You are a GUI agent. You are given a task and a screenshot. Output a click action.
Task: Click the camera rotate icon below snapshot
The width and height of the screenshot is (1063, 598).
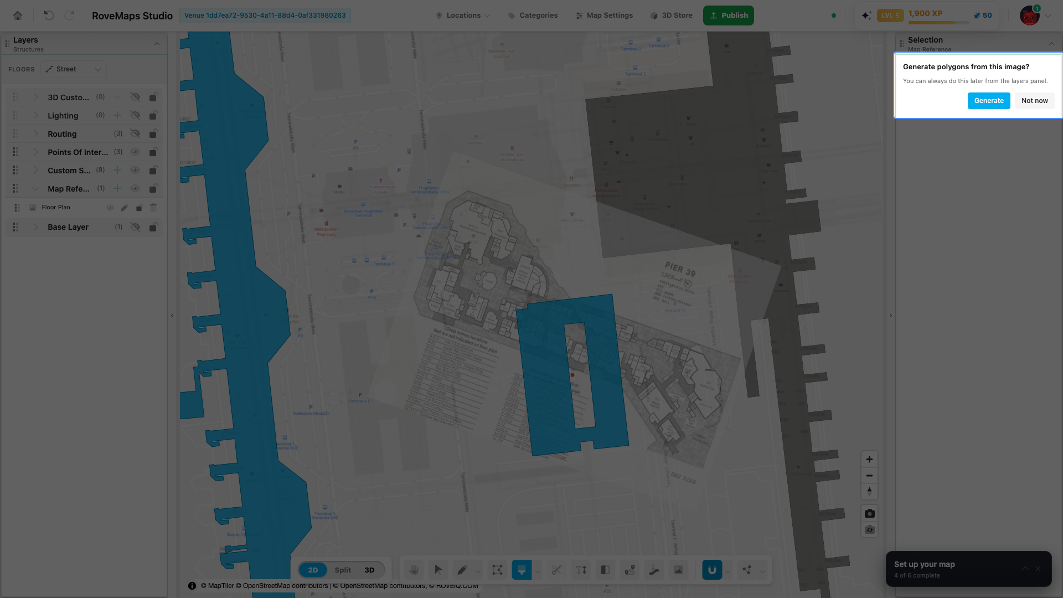point(869,530)
